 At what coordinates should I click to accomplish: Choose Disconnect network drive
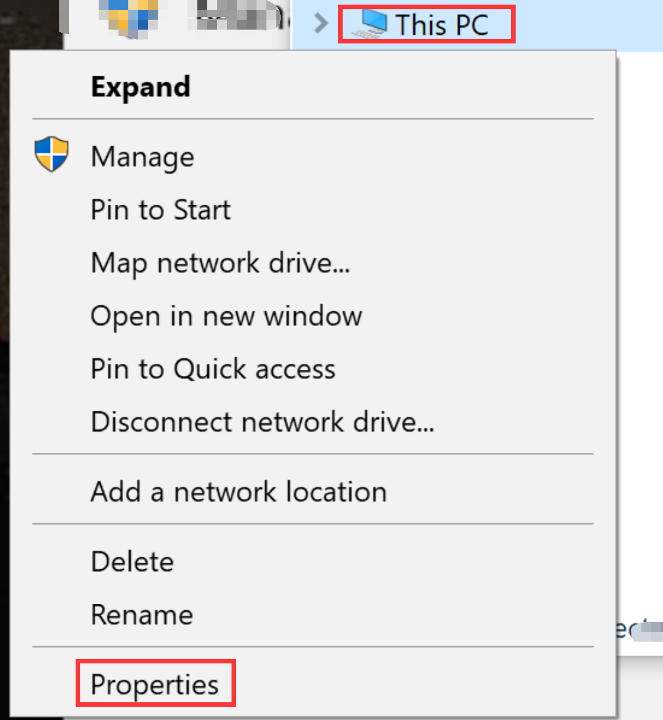tap(262, 421)
